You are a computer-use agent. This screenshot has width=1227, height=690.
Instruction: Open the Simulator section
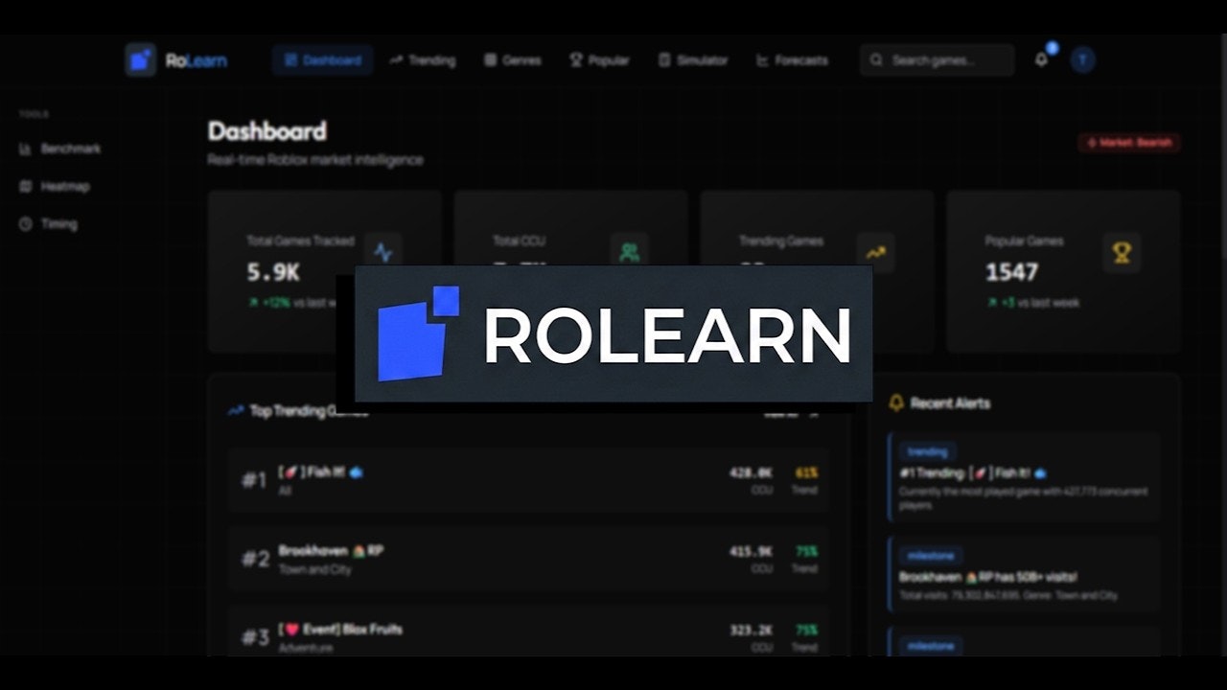(x=692, y=59)
